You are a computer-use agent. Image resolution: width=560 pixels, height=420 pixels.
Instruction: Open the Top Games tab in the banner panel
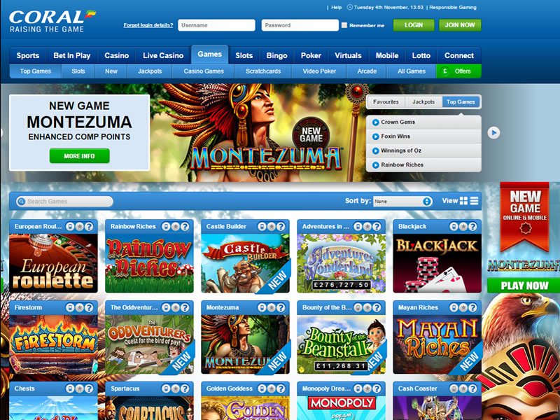click(461, 101)
